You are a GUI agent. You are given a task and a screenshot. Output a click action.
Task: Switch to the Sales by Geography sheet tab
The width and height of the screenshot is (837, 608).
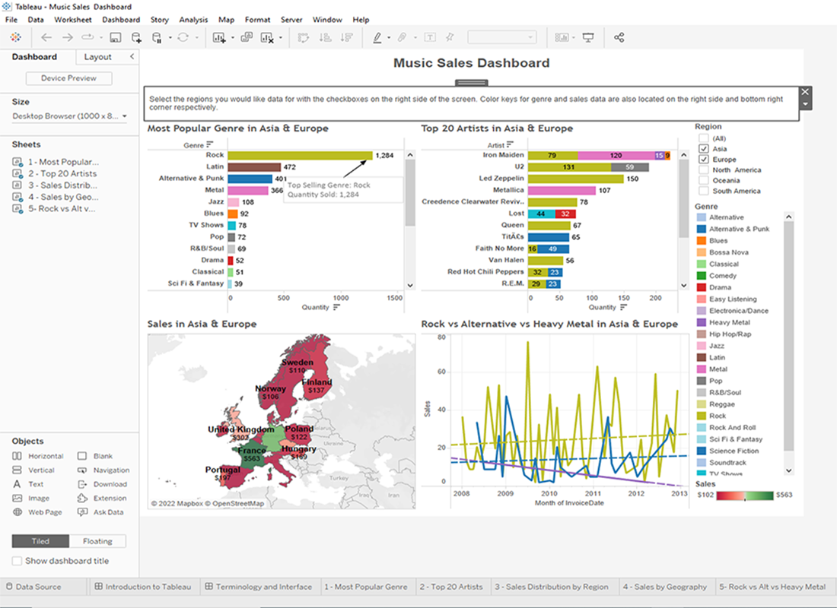(x=665, y=587)
